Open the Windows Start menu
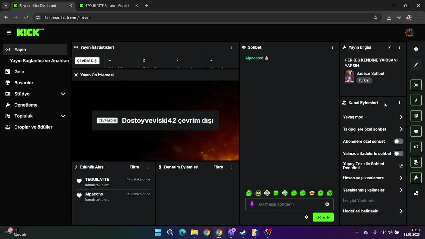 pyautogui.click(x=158, y=232)
